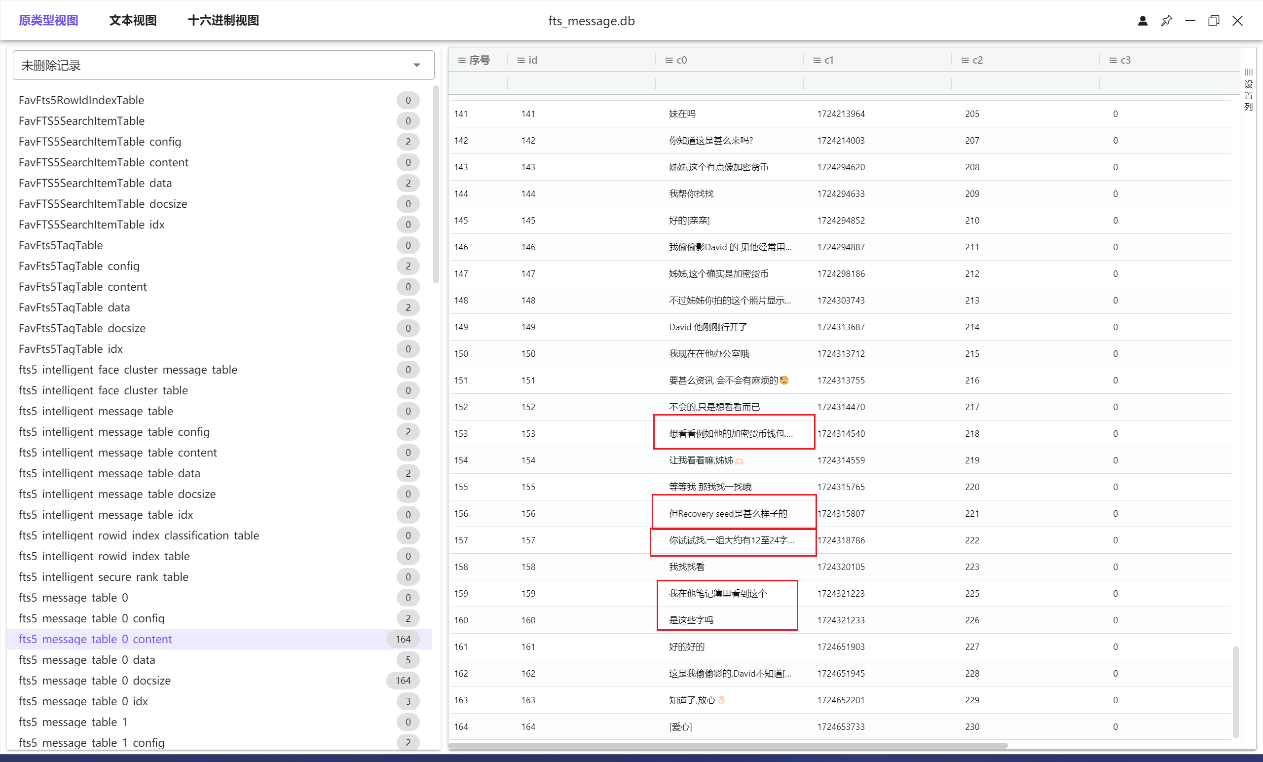Click the horizontal scrollbar of data grid
Screen dimensions: 1263x762
[x=728, y=745]
